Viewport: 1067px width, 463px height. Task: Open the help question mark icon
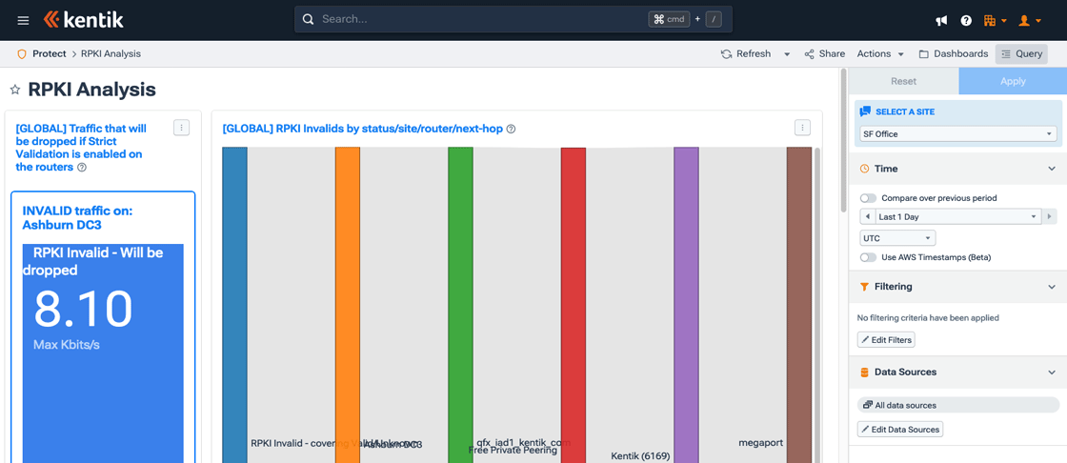pos(966,20)
